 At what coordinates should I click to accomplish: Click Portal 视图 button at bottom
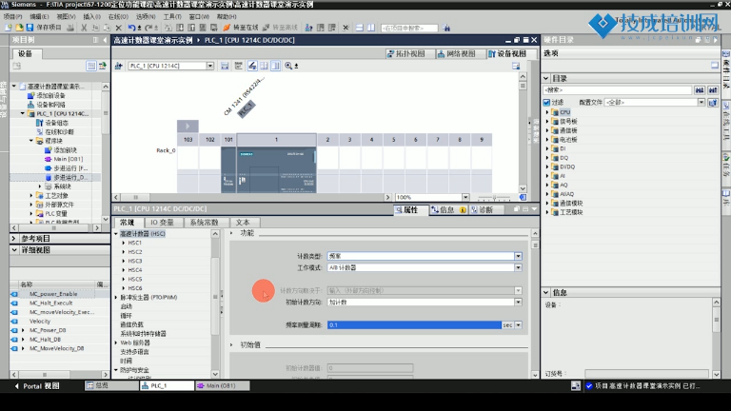37,386
